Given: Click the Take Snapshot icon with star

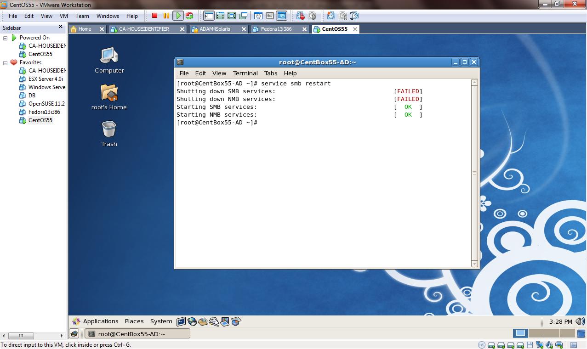Looking at the screenshot, I should coord(331,16).
